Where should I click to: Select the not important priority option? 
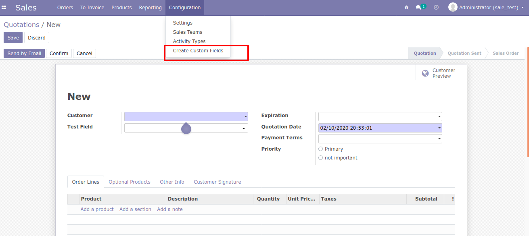point(321,158)
